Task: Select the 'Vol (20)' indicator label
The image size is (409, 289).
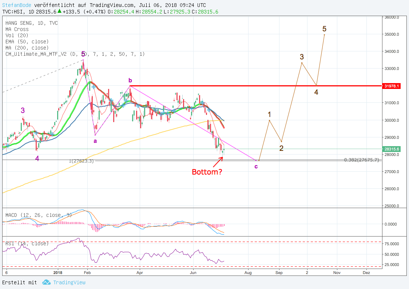Action: click(17, 35)
